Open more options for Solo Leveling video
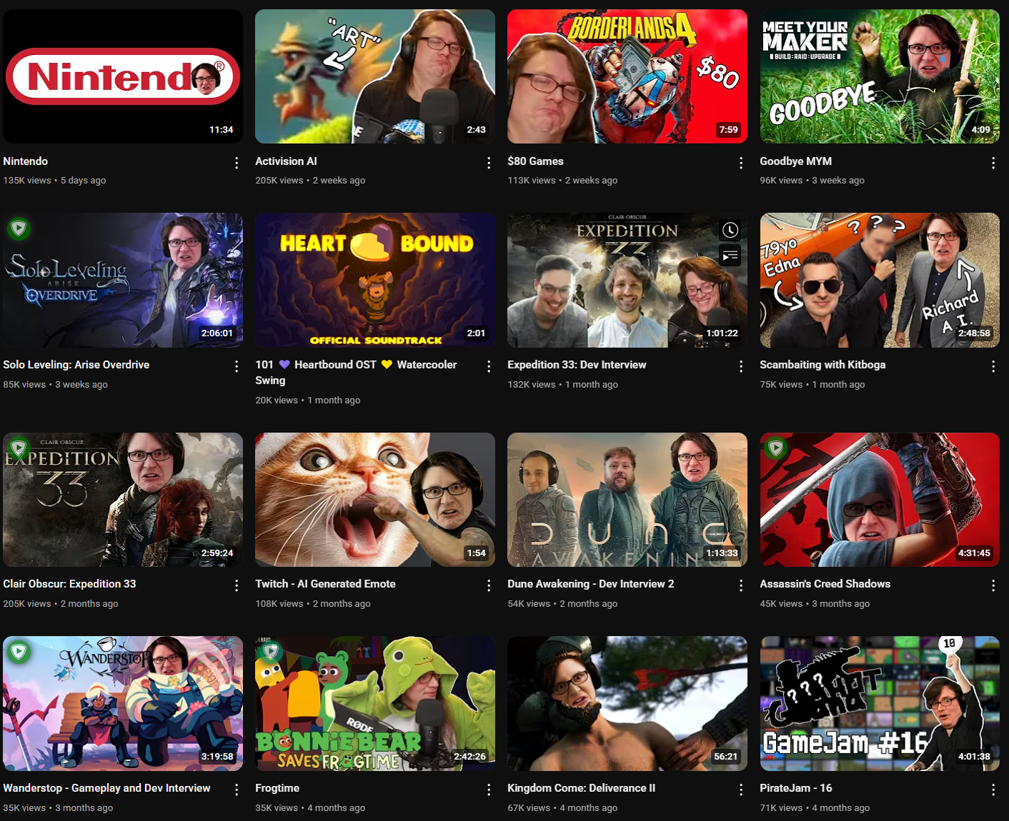 click(237, 366)
